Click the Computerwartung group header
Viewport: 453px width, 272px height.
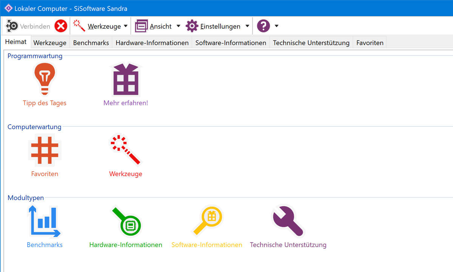click(34, 127)
